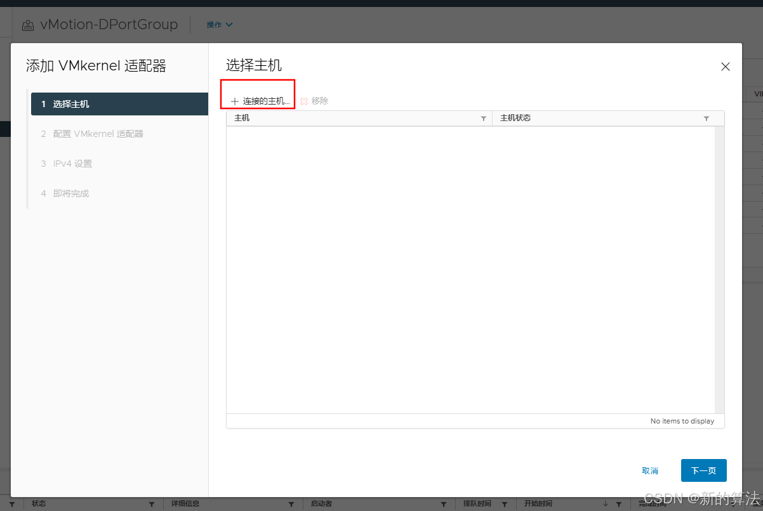This screenshot has width=763, height=511.
Task: Click the 'No items to display' footer text
Action: pos(682,421)
